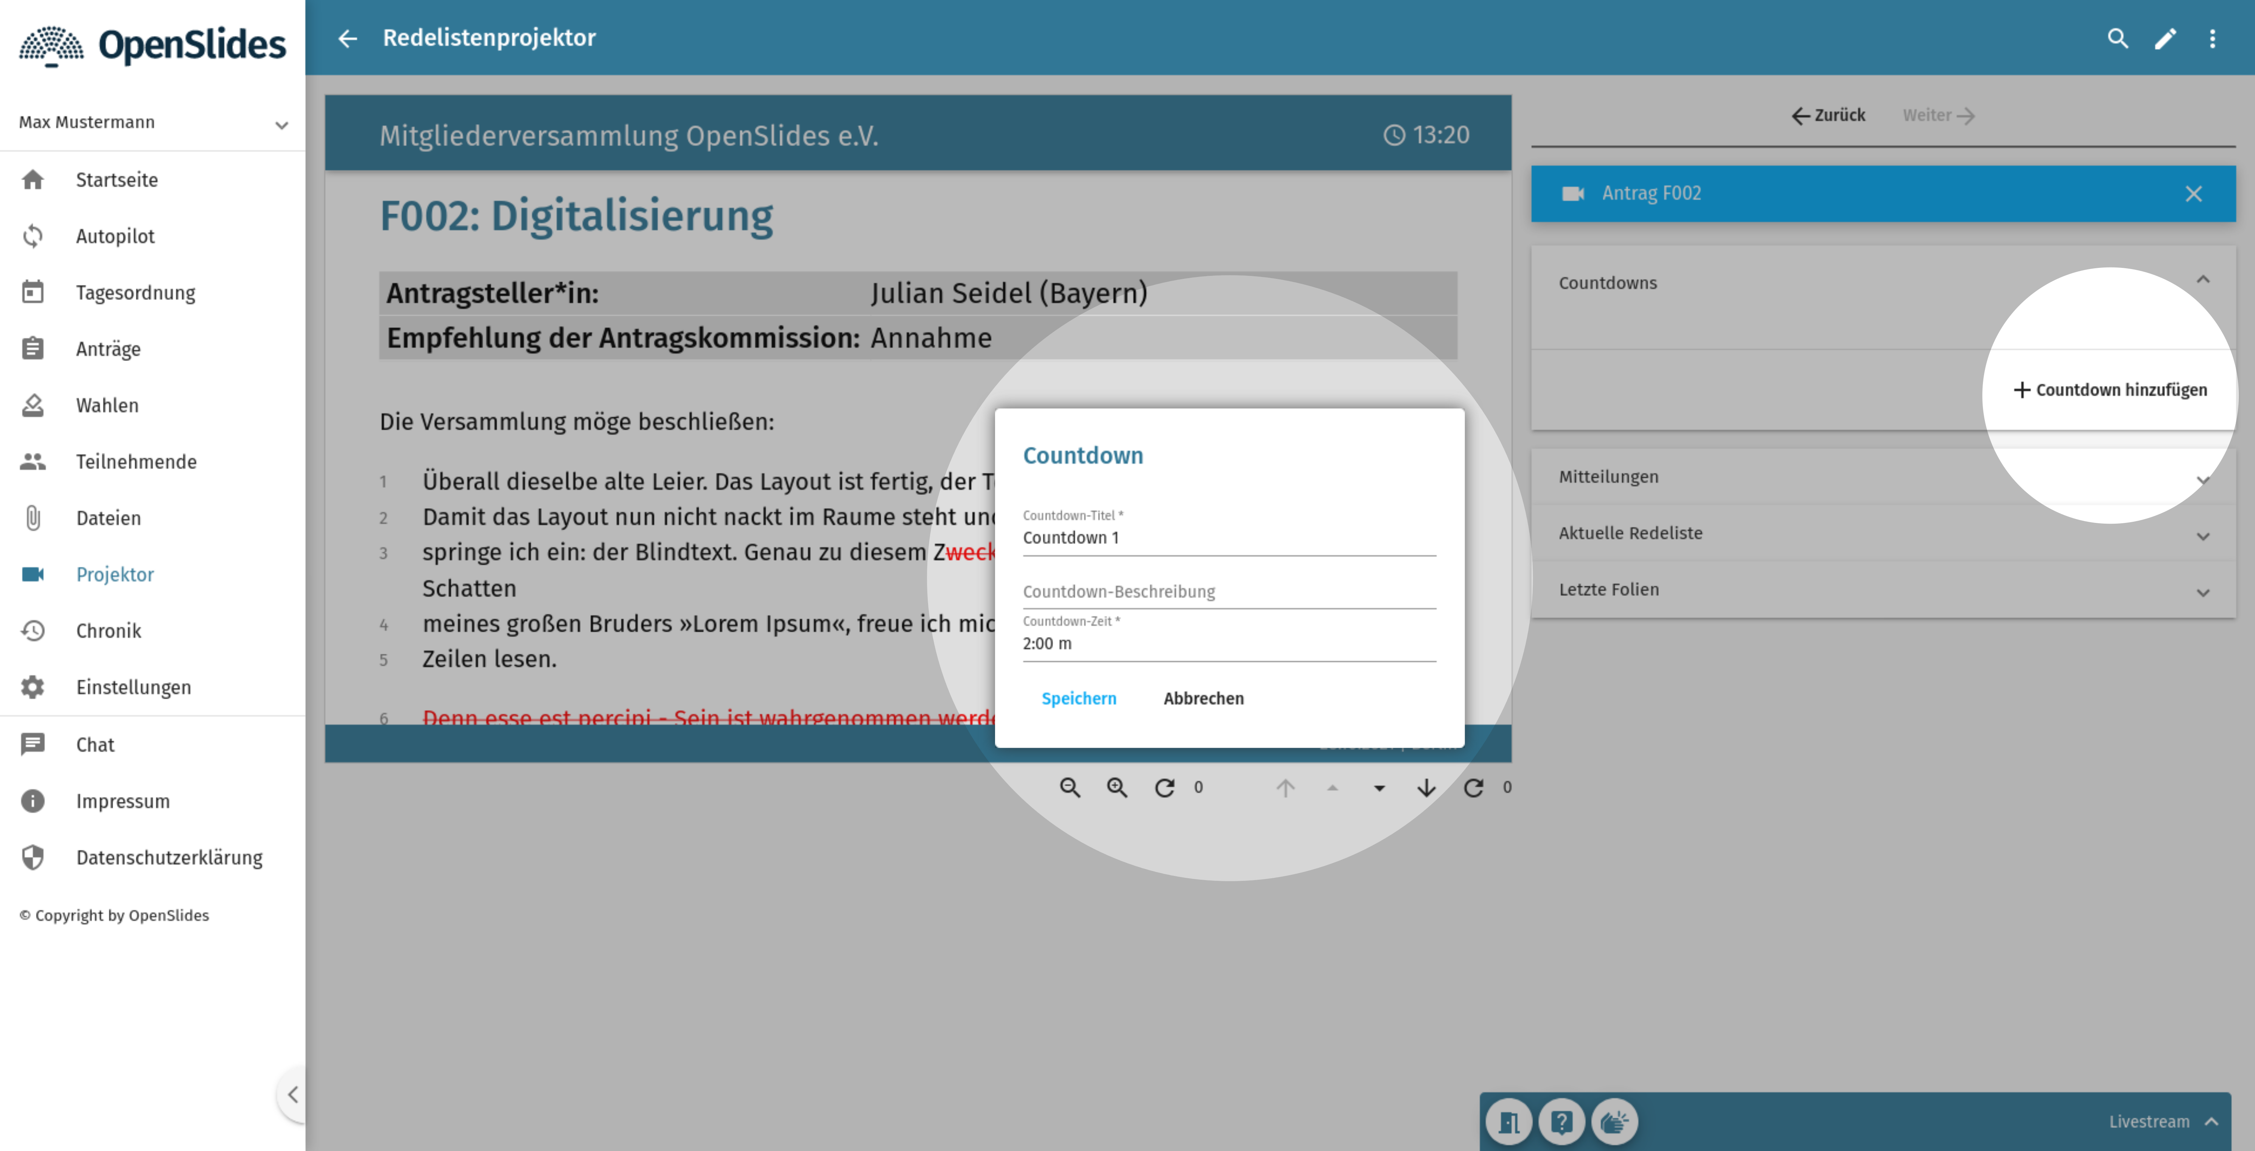Expand Max Mustermann user menu
This screenshot has width=2255, height=1151.
[x=152, y=123]
